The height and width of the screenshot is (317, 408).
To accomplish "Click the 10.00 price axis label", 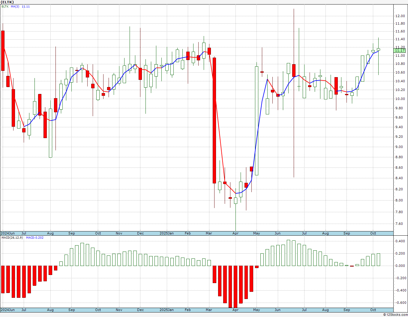I will [400, 99].
